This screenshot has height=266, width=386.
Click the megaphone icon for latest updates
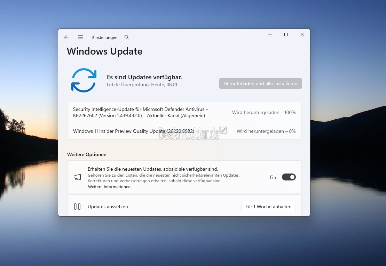coord(77,177)
